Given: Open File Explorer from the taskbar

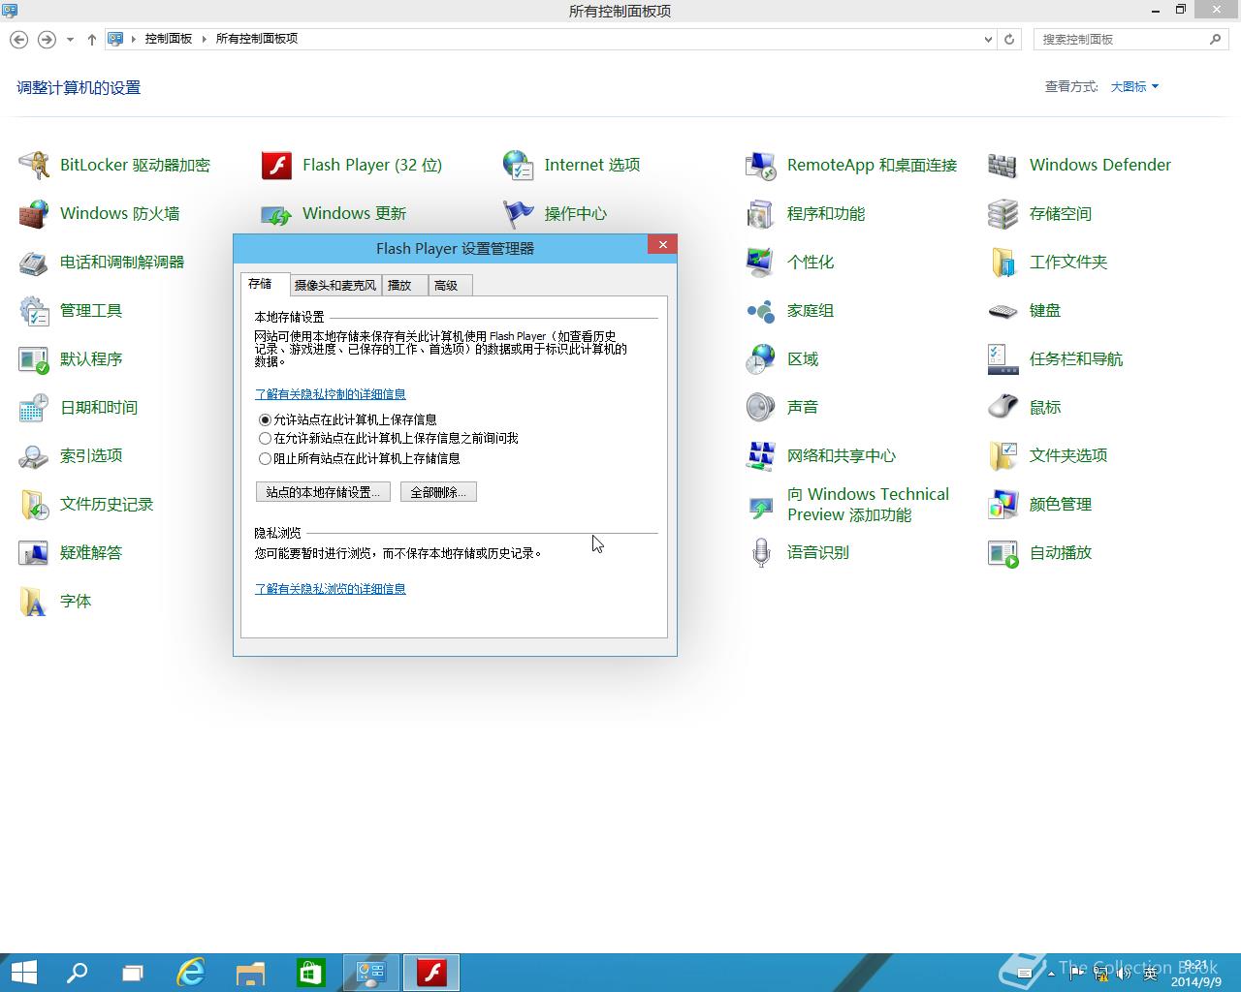Looking at the screenshot, I should (251, 973).
